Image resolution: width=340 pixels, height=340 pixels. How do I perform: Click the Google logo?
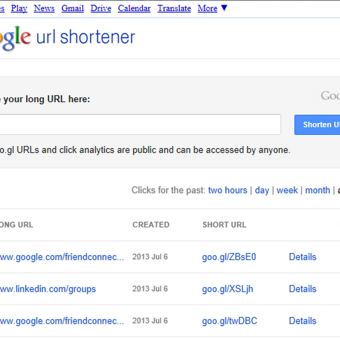[15, 37]
